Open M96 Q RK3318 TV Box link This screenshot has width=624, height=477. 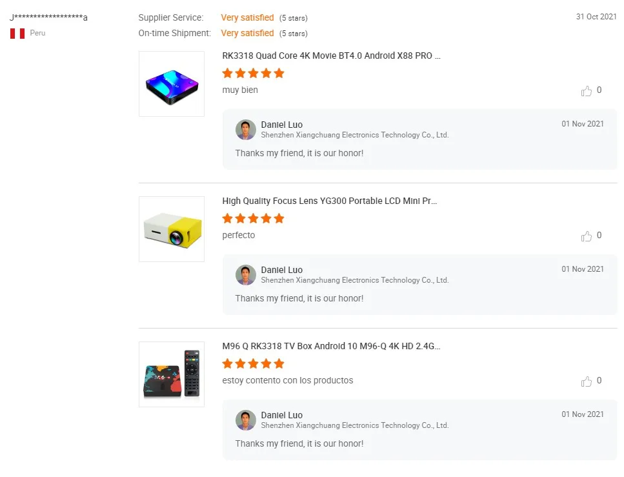click(x=331, y=347)
